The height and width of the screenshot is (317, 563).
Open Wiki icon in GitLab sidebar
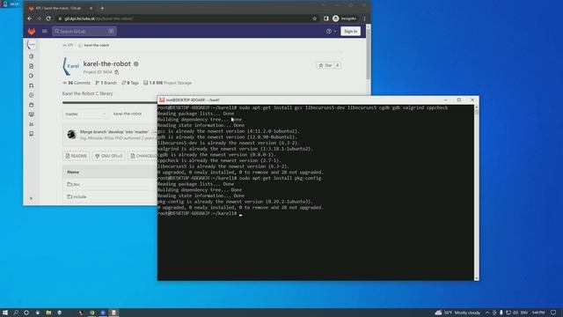tap(32, 134)
